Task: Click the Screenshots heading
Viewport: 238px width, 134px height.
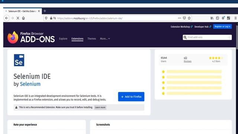Action: click(x=103, y=125)
